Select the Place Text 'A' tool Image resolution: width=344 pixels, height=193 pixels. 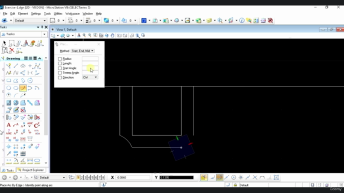coord(9,125)
